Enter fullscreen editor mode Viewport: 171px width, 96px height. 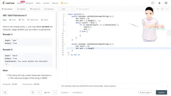(x=167, y=9)
